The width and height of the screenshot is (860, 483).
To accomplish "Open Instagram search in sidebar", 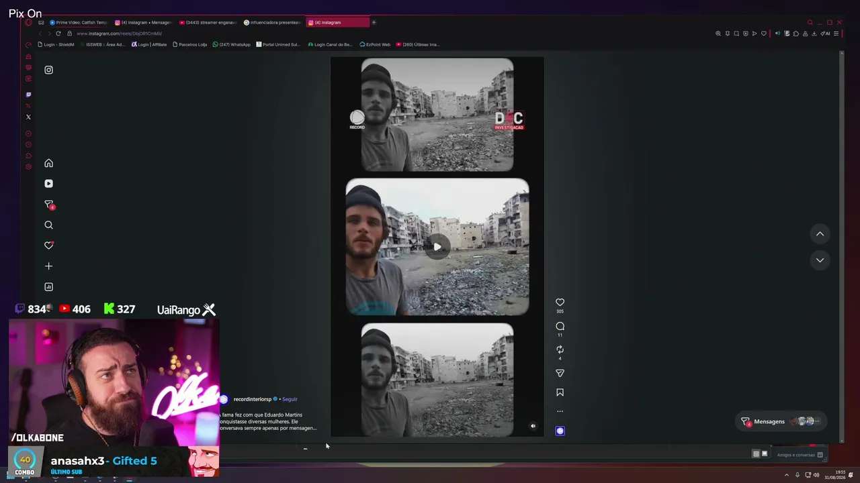I will tap(48, 225).
